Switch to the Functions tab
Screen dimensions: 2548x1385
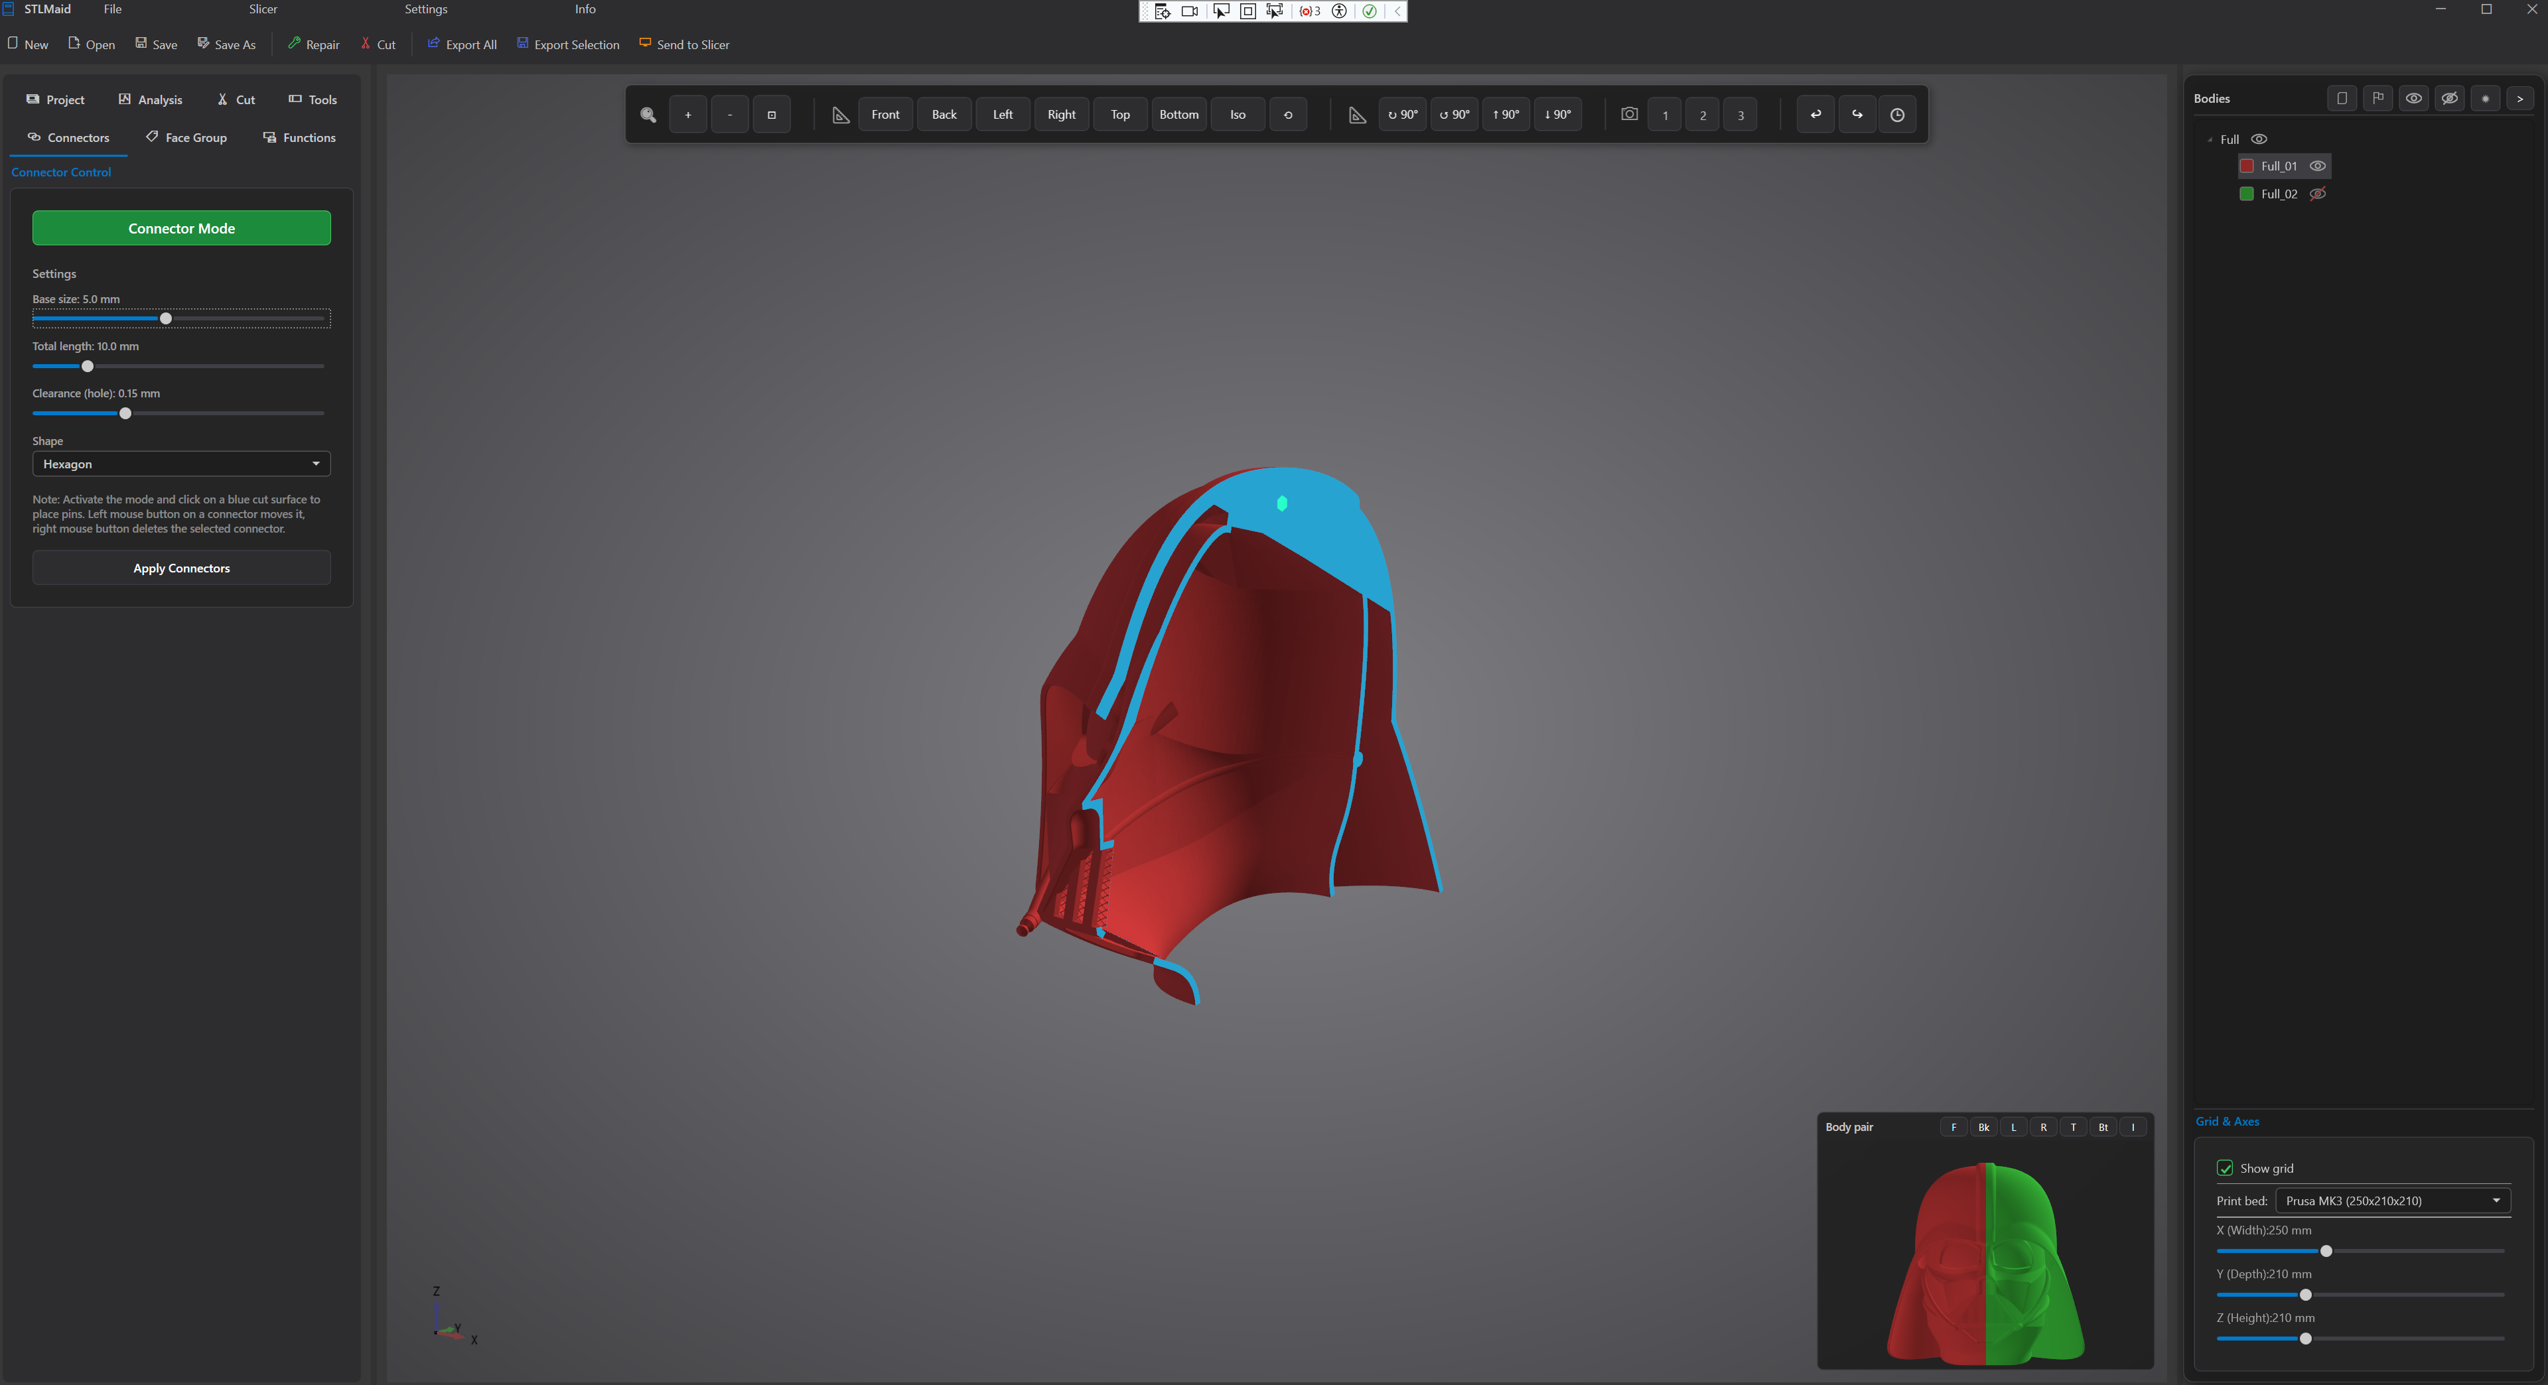pyautogui.click(x=300, y=137)
